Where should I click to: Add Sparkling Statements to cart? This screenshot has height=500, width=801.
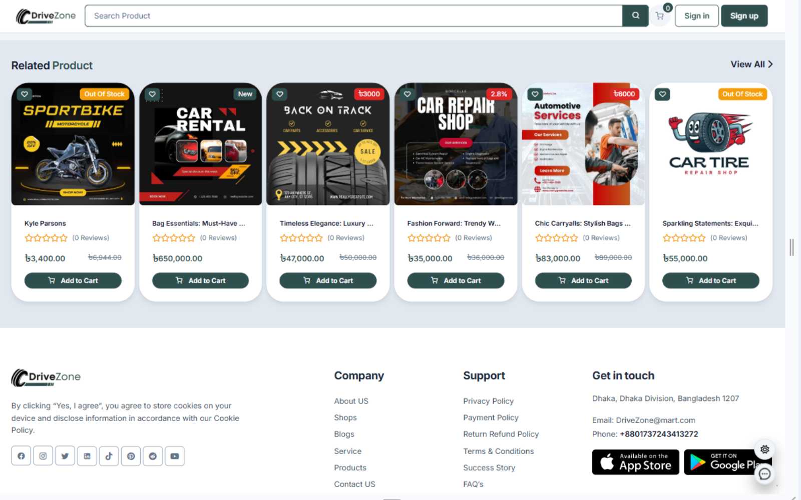[711, 280]
